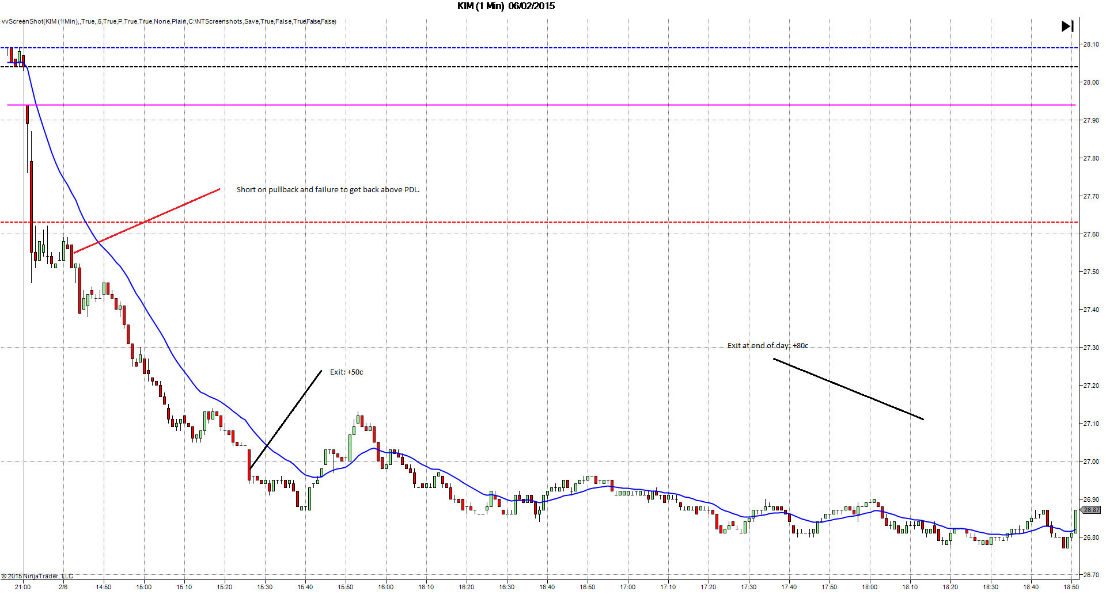Image resolution: width=1106 pixels, height=595 pixels.
Task: Click the 28.10 price axis label
Action: point(1091,44)
